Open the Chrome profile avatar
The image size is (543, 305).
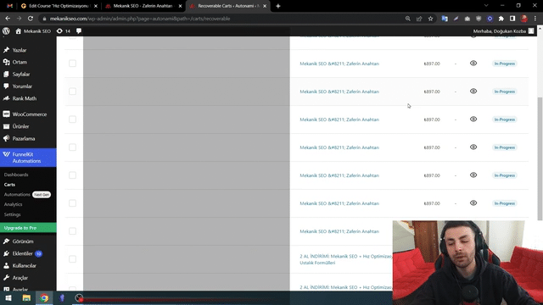pyautogui.click(x=524, y=19)
